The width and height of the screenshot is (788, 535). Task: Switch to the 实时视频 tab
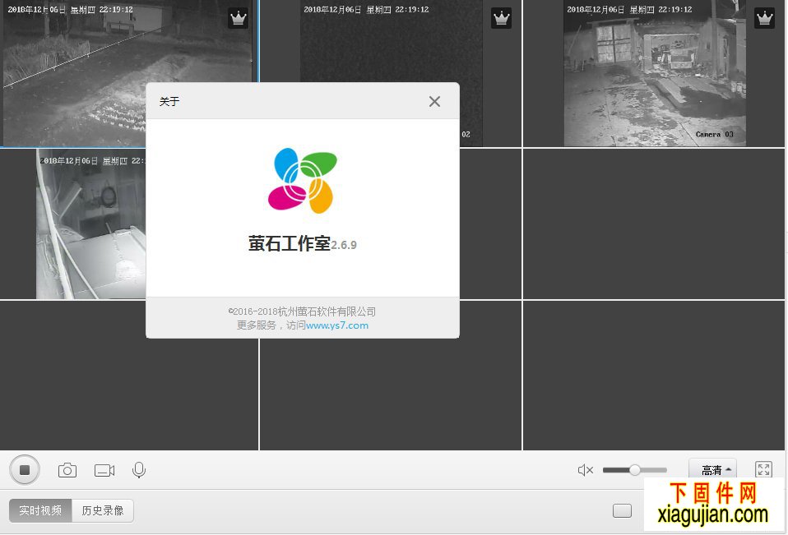[x=40, y=510]
